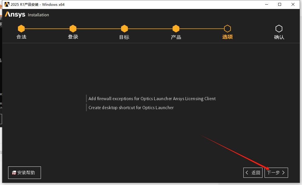
Task: Close the Ansys installer window
Action: [x=293, y=4]
